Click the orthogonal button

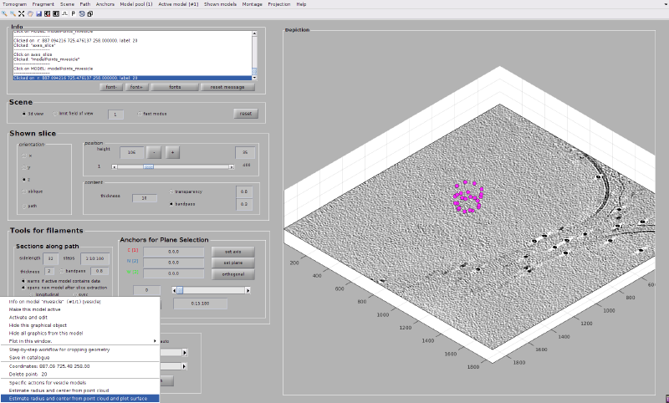click(233, 274)
